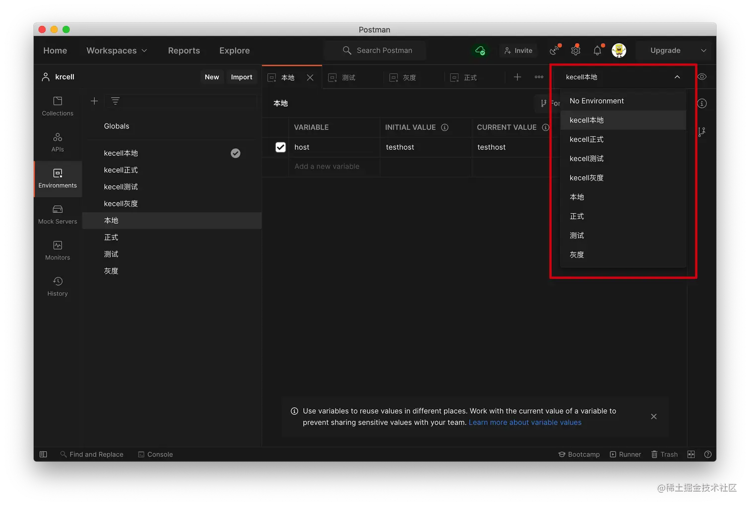
Task: Click the user avatar profile picture
Action: 619,50
